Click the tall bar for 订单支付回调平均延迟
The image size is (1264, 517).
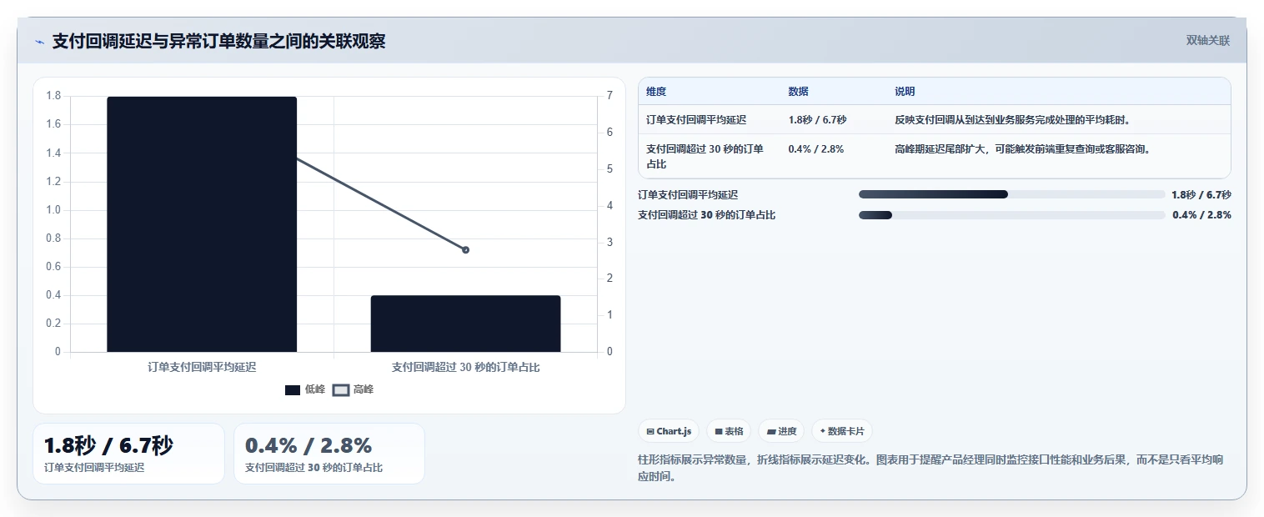point(202,224)
